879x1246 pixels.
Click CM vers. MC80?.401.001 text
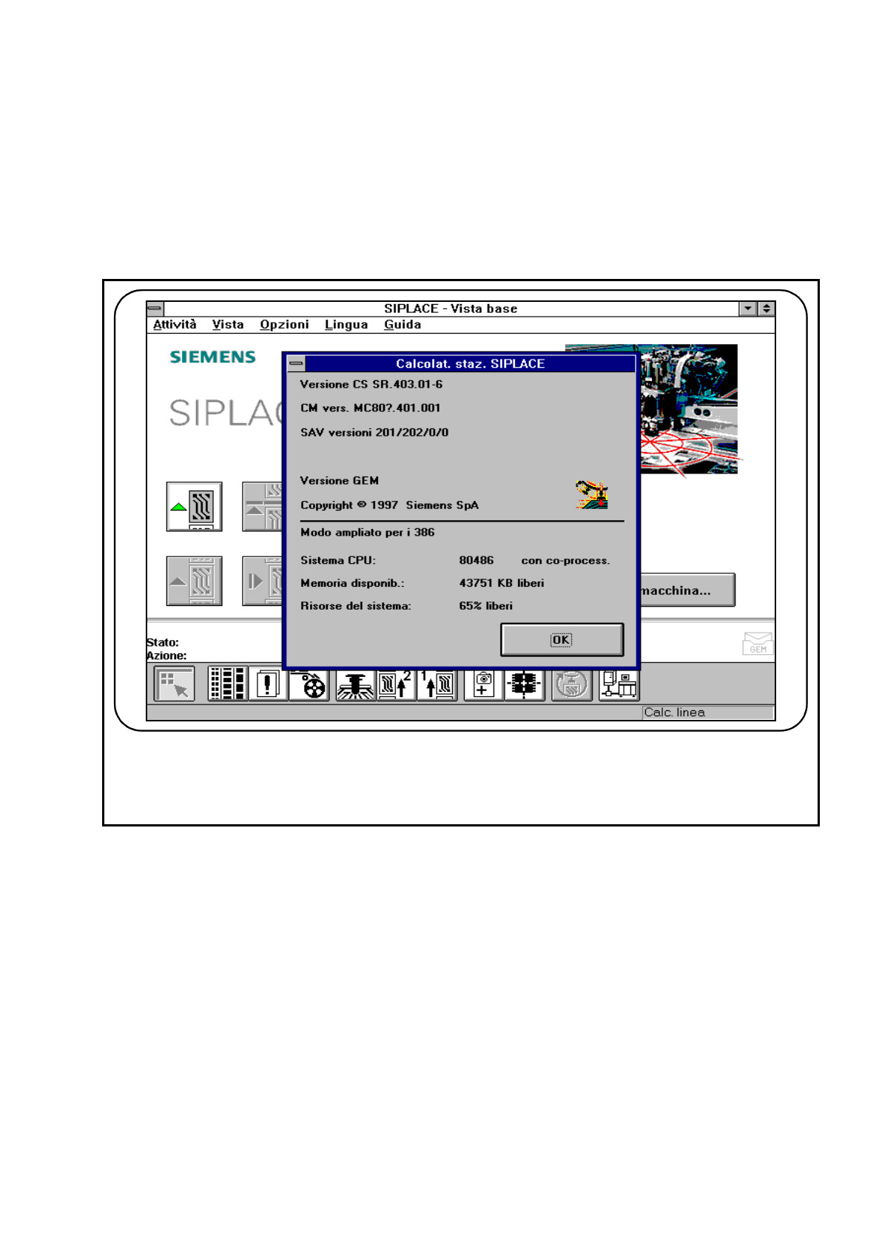coord(371,408)
